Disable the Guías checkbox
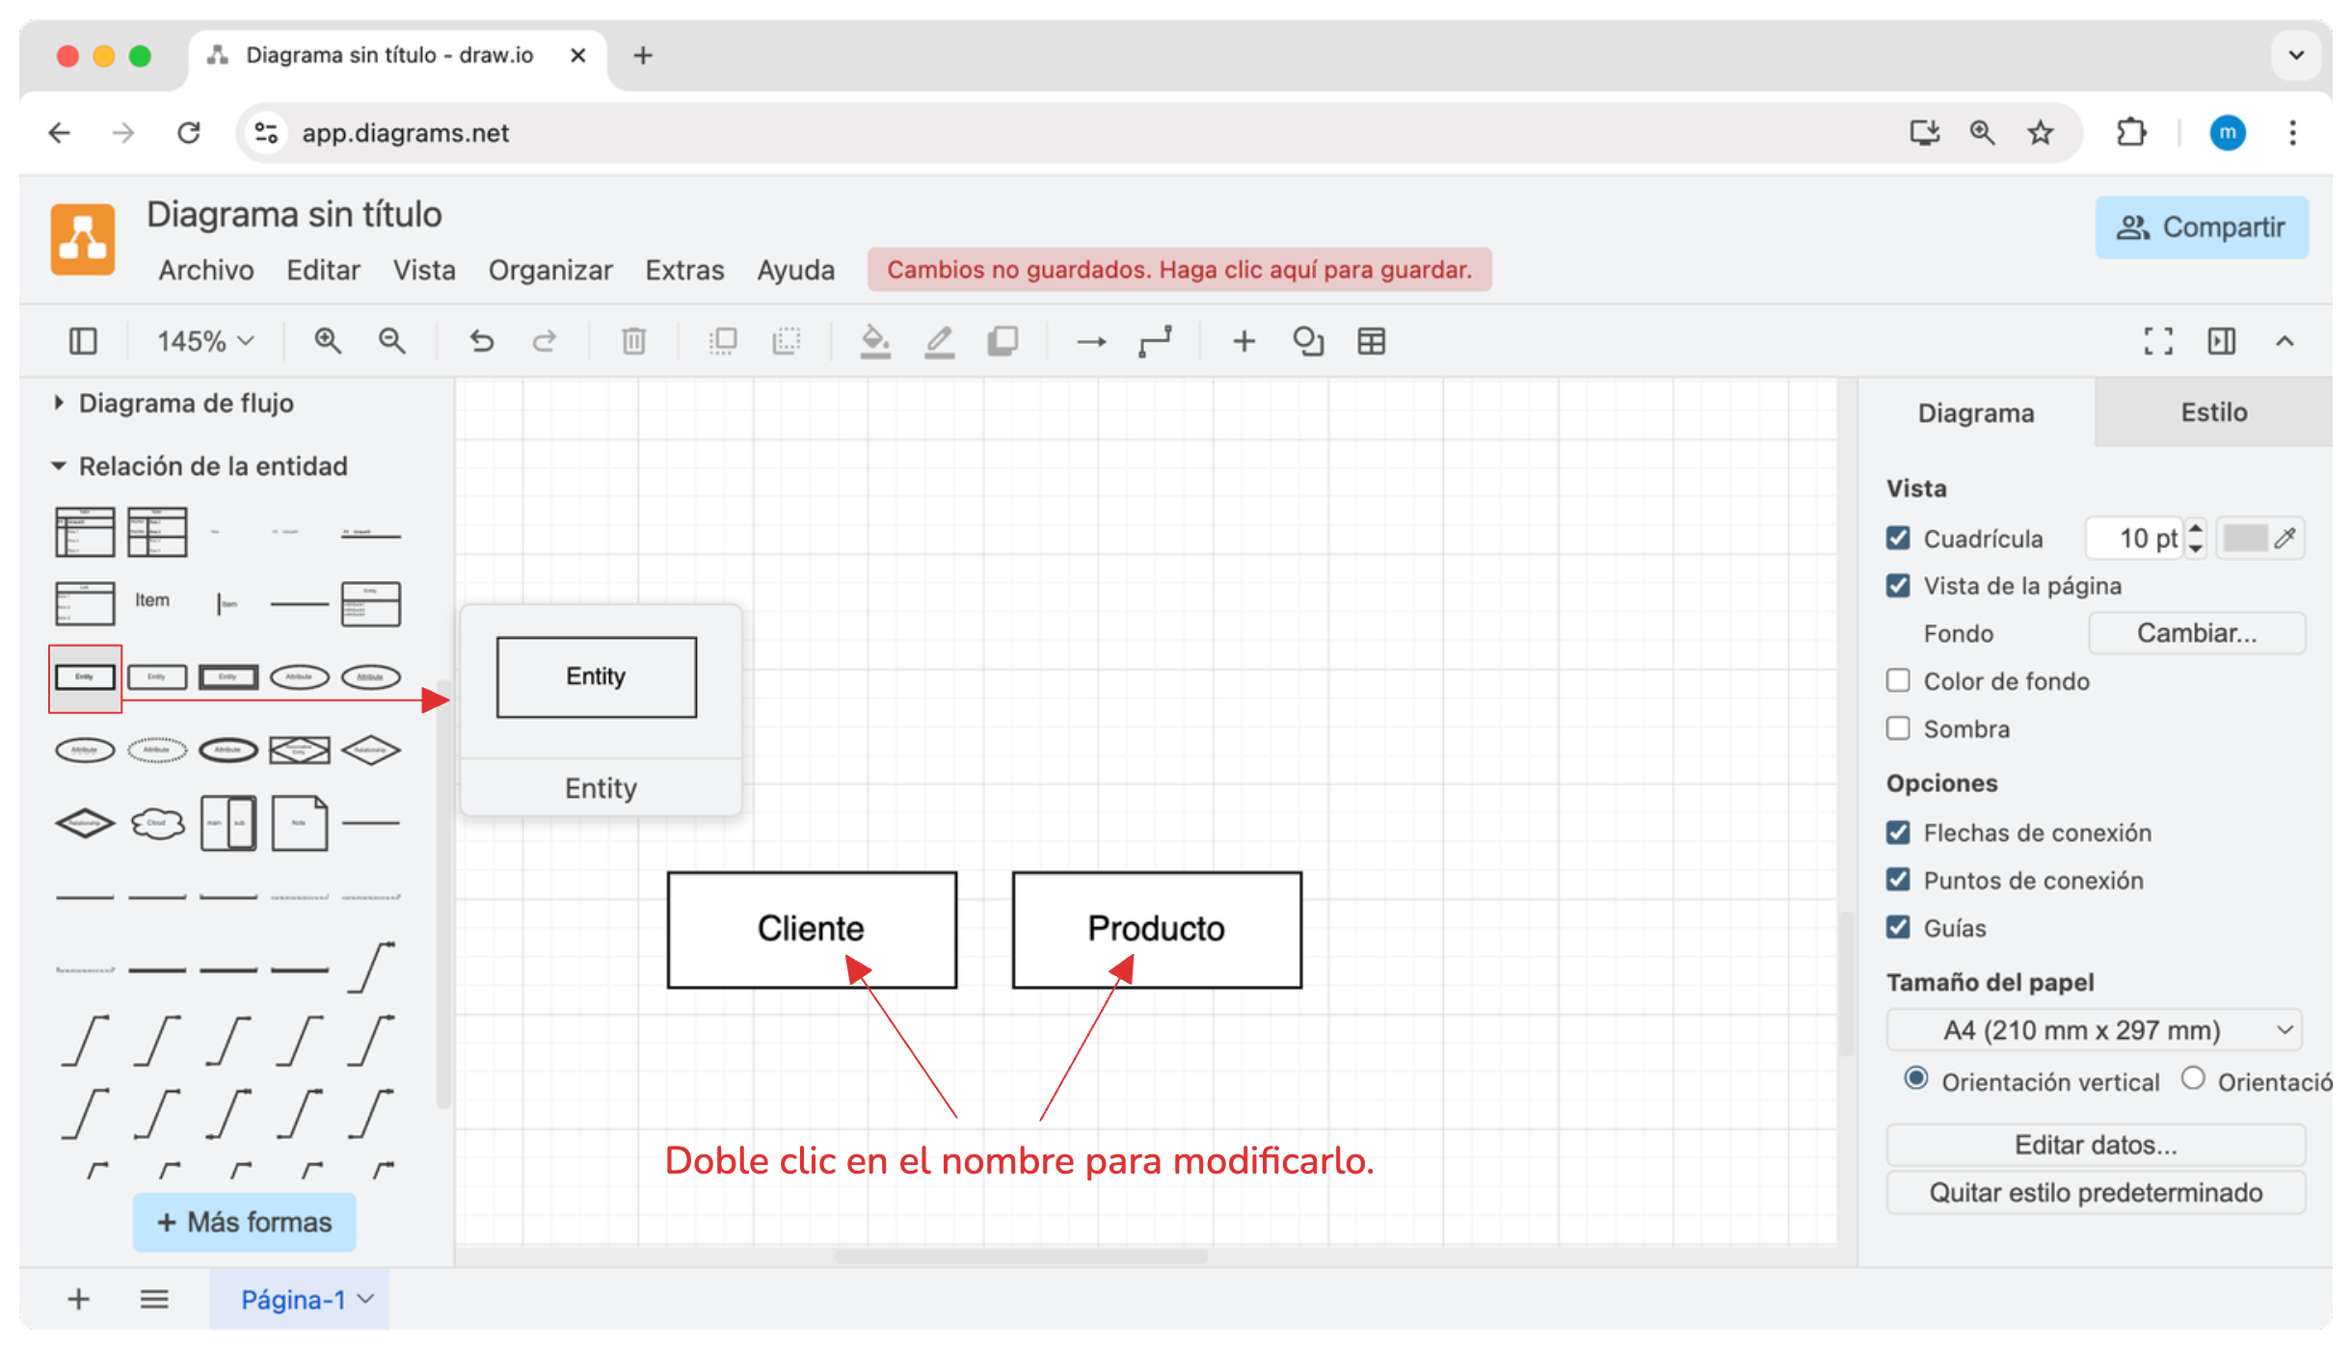The width and height of the screenshot is (2352, 1349). (x=1898, y=927)
